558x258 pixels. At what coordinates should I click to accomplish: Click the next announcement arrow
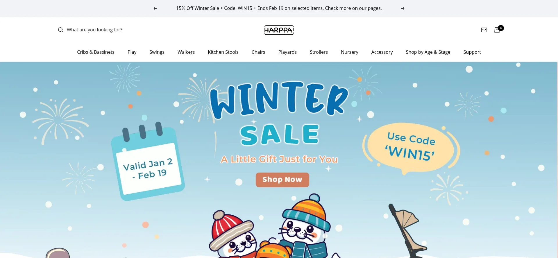403,8
